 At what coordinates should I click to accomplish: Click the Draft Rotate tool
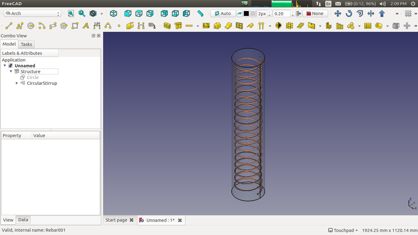349,13
